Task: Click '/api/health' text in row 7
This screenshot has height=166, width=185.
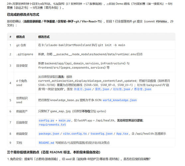Action: pos(105,121)
